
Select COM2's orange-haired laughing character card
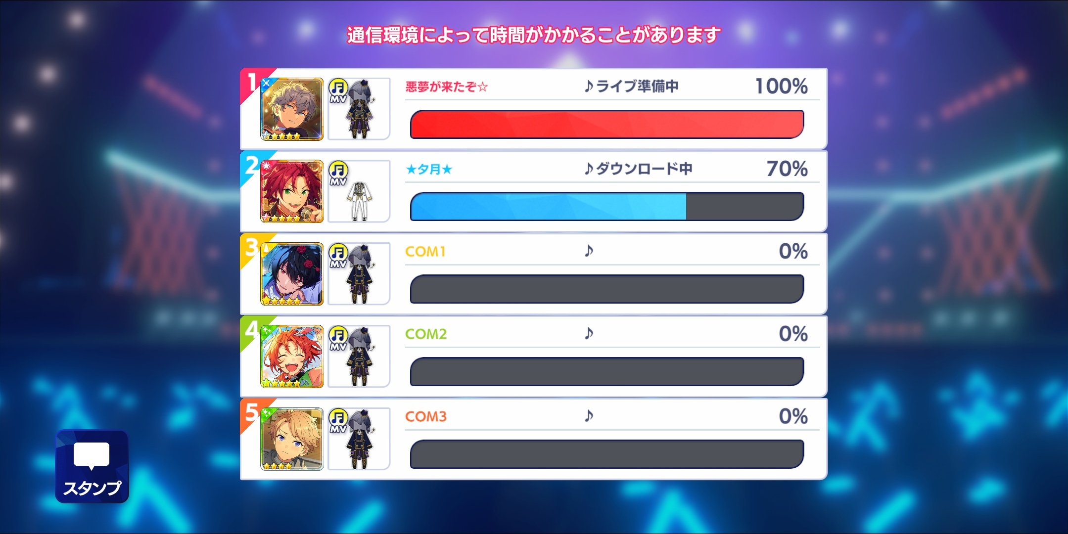tap(292, 356)
